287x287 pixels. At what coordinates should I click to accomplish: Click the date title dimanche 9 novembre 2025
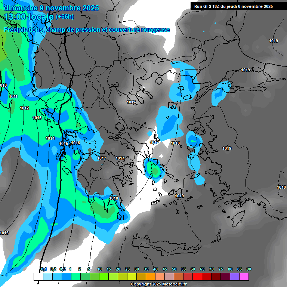point(51,8)
